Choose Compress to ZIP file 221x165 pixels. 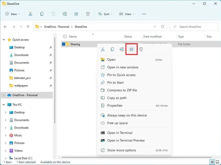click(134, 90)
